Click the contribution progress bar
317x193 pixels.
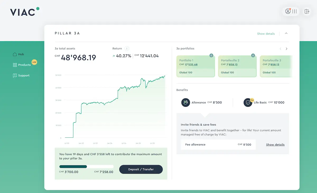click(86, 167)
